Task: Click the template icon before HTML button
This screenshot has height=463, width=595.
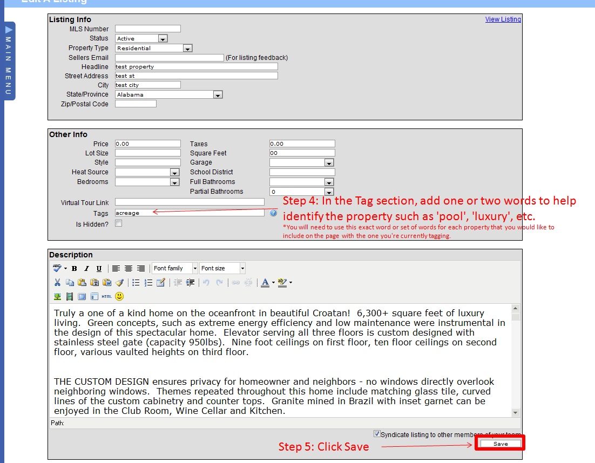Action: click(x=94, y=297)
